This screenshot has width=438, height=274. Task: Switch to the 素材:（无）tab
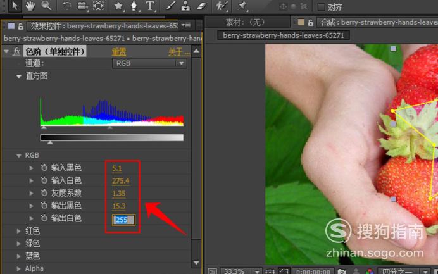coord(245,22)
